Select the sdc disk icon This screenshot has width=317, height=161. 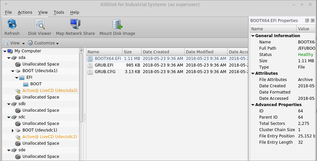tap(14, 117)
